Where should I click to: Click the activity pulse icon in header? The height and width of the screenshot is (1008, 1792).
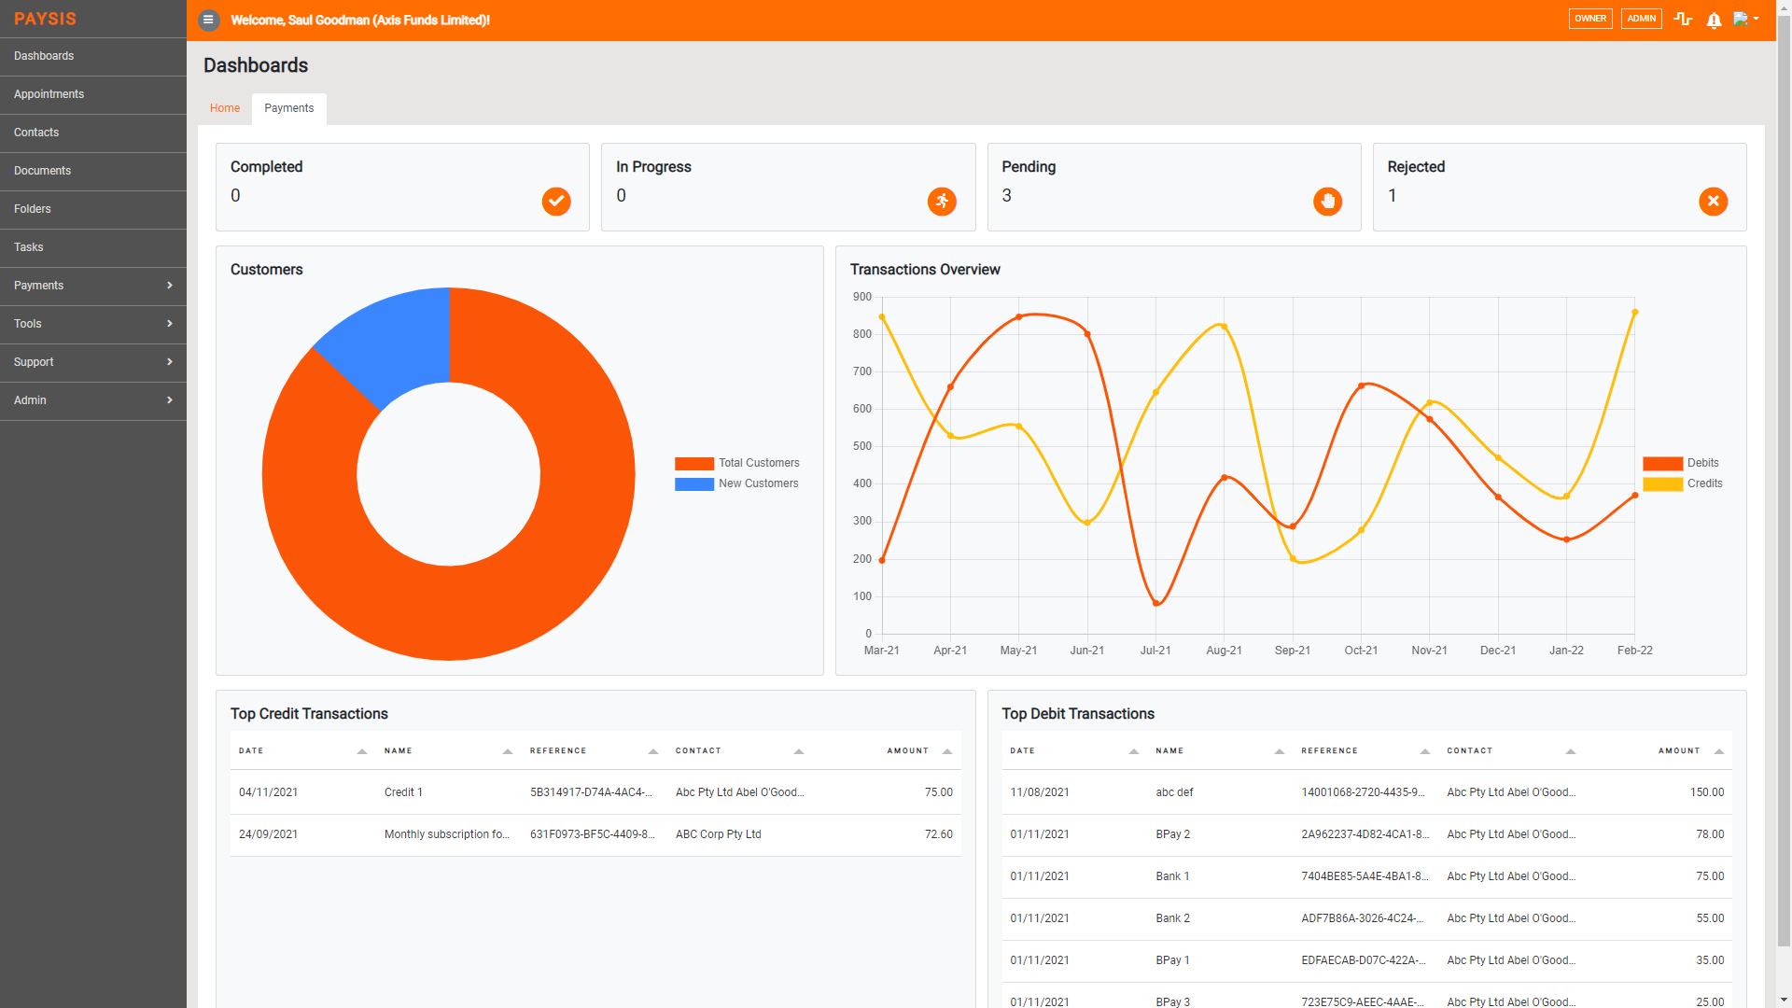point(1683,19)
